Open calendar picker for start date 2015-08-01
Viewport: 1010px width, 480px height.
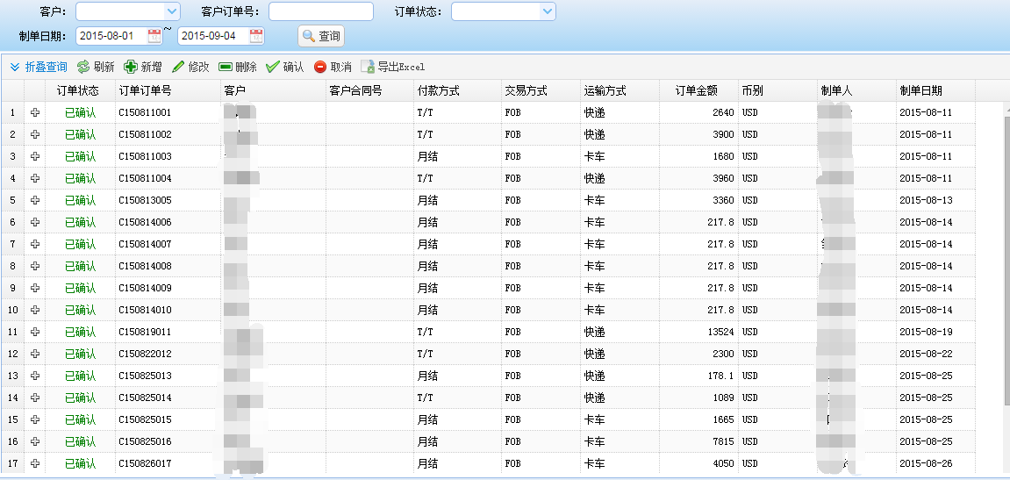(154, 36)
